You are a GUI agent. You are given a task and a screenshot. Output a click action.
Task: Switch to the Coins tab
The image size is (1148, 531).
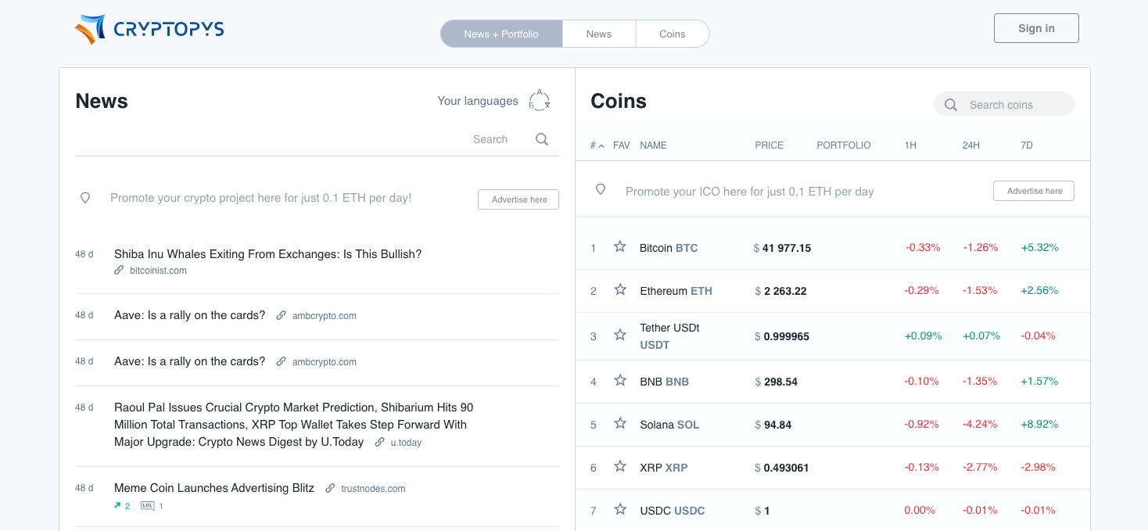pyautogui.click(x=672, y=34)
